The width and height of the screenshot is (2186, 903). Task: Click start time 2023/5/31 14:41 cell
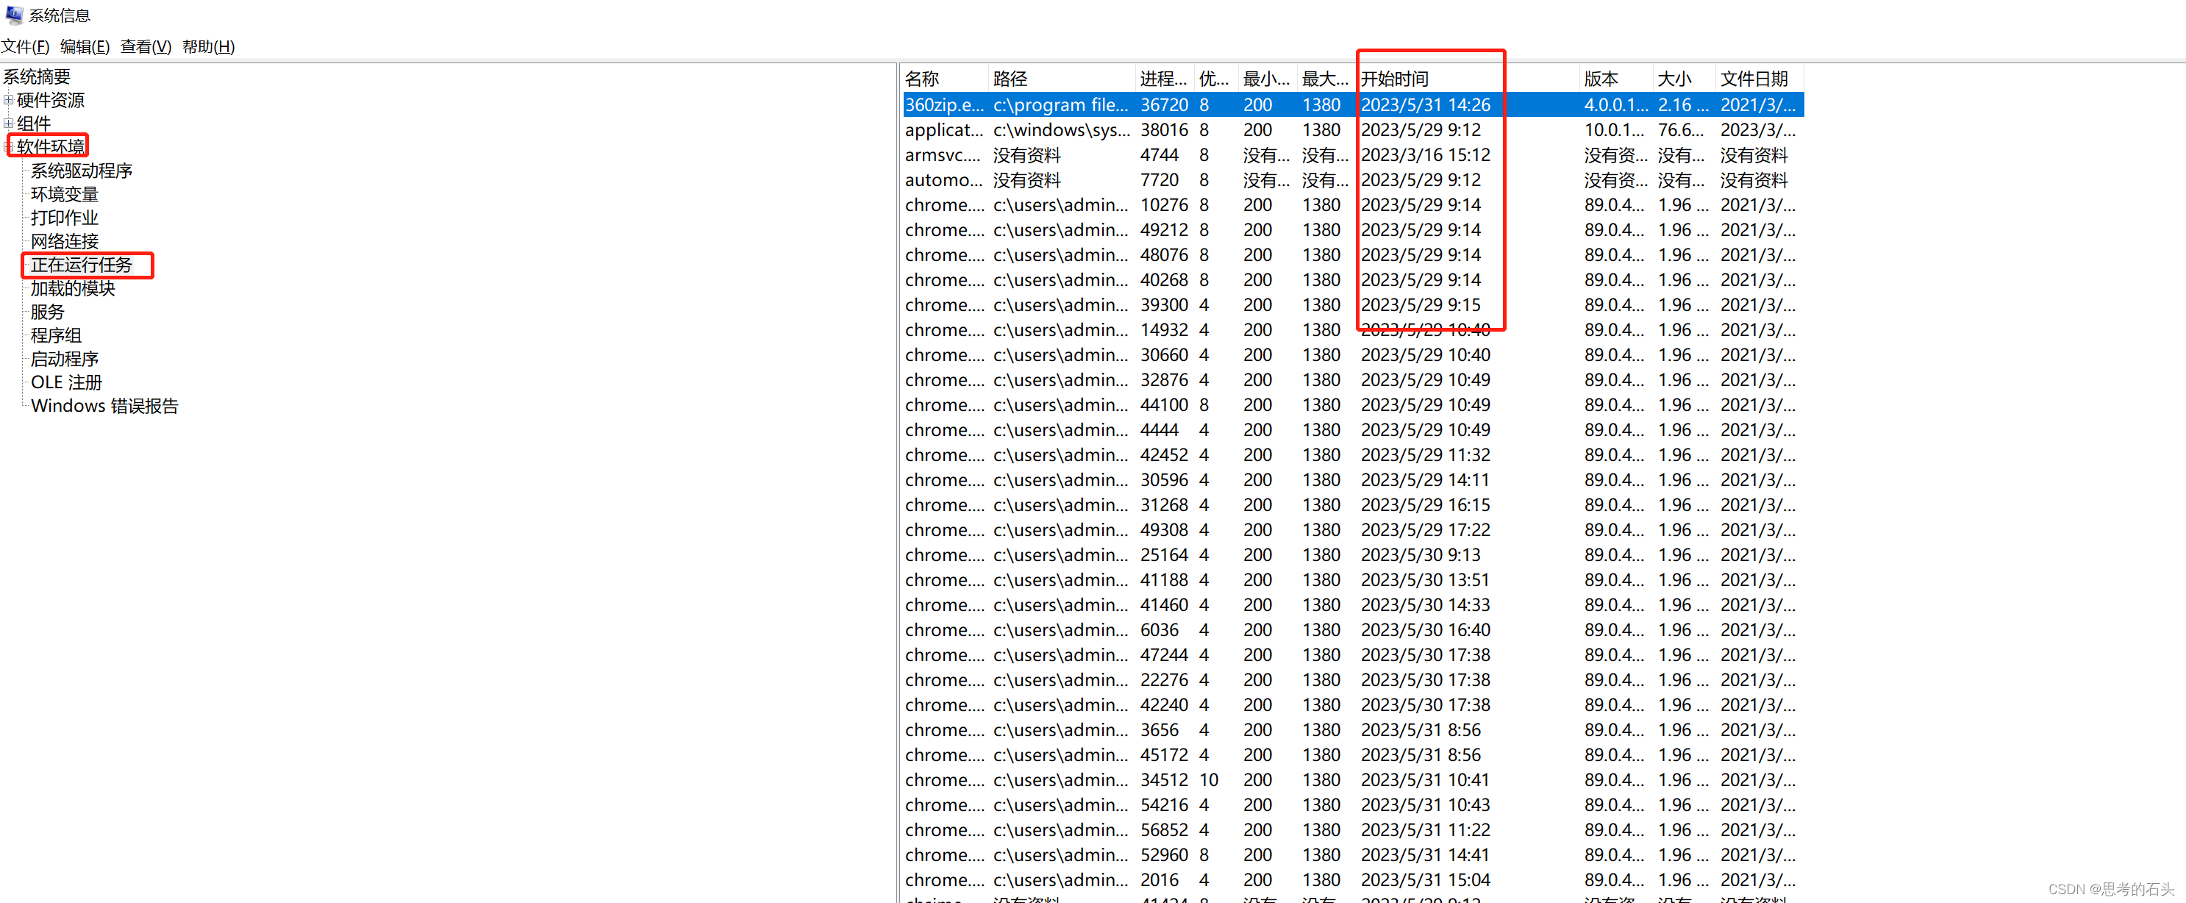point(1426,855)
